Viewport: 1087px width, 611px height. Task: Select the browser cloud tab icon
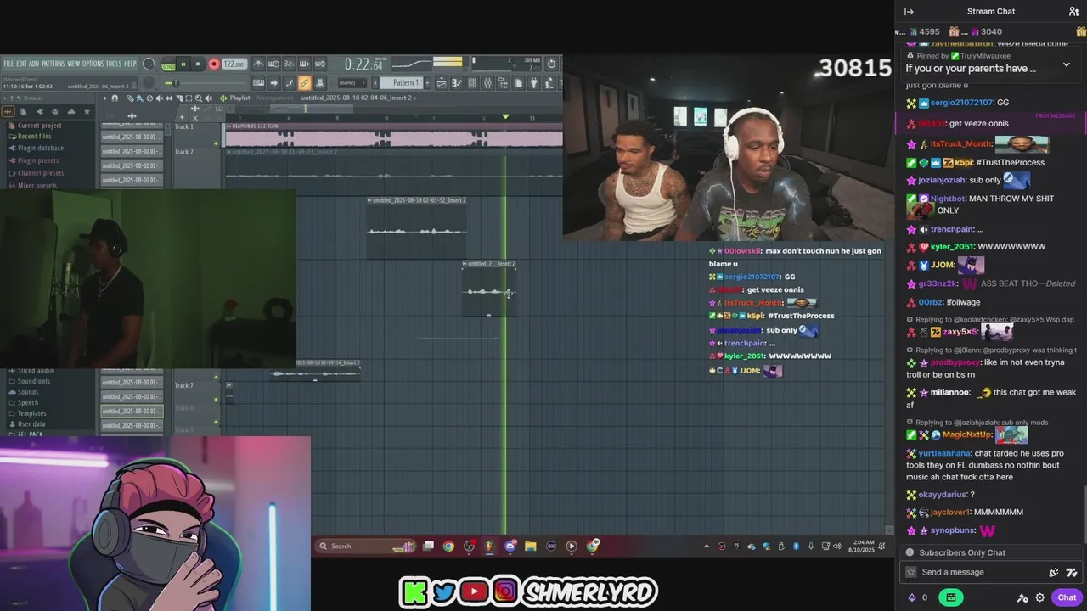coord(71,111)
